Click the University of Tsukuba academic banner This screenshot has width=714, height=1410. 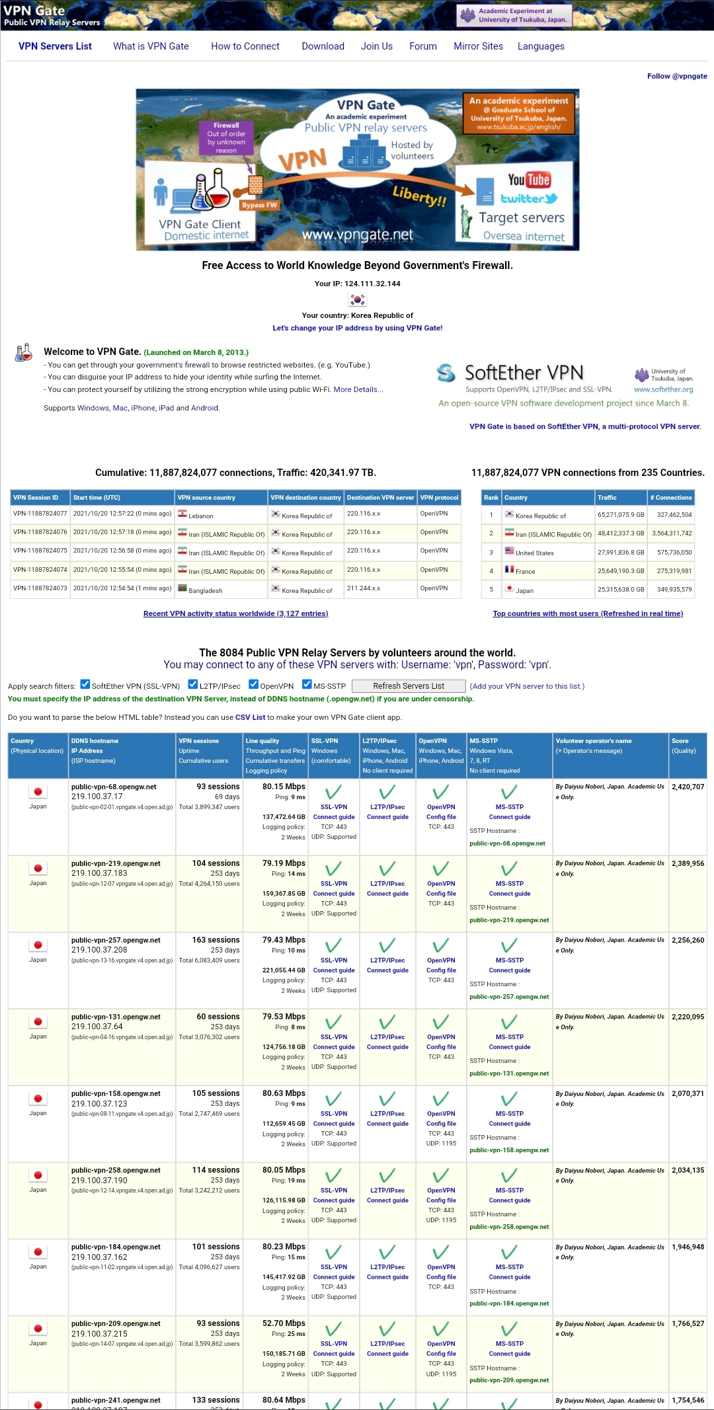point(514,15)
